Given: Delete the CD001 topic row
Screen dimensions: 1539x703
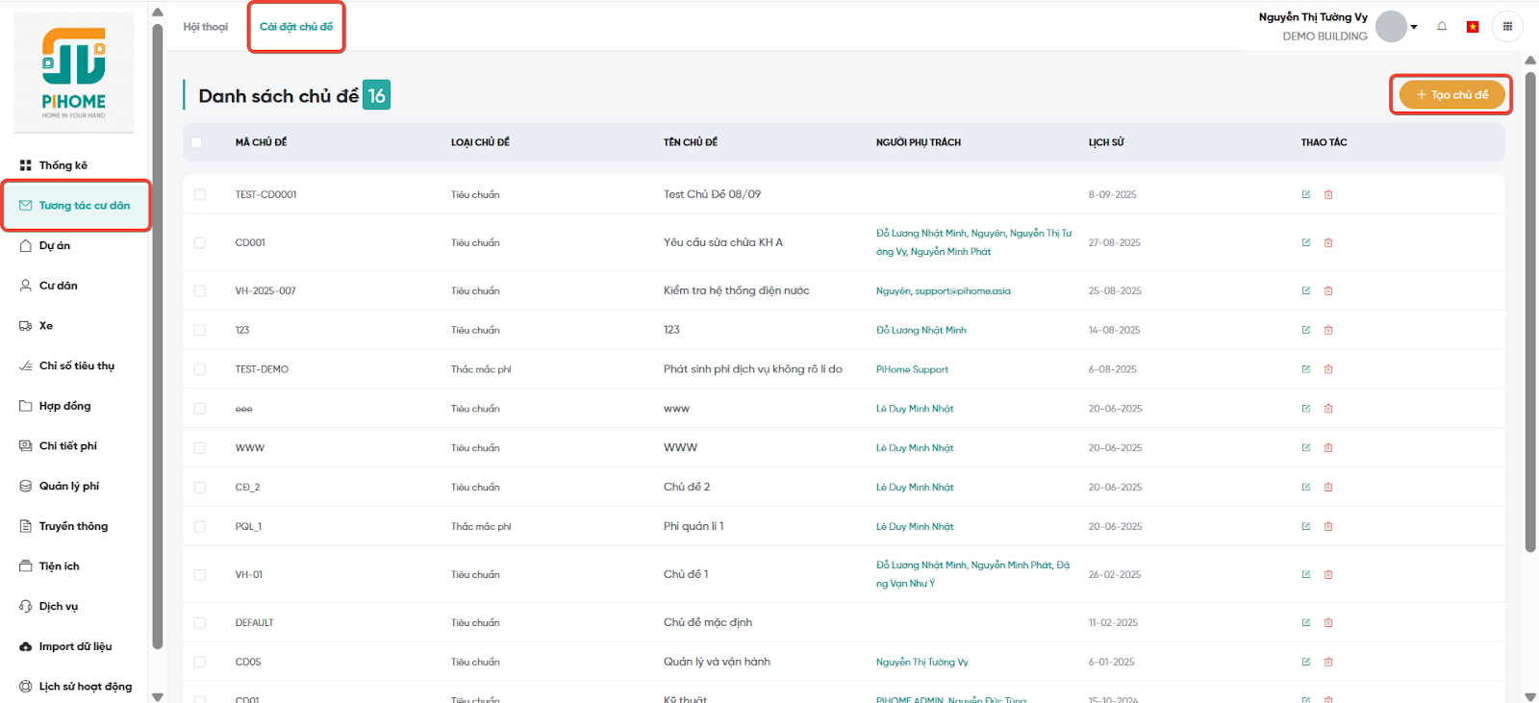Looking at the screenshot, I should pyautogui.click(x=1328, y=242).
